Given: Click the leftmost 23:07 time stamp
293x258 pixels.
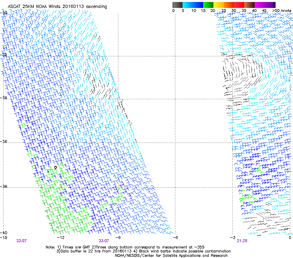Looking at the screenshot, I should [21, 241].
